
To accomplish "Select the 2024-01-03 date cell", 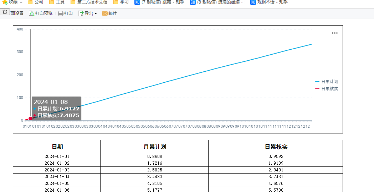I will [x=57, y=170].
